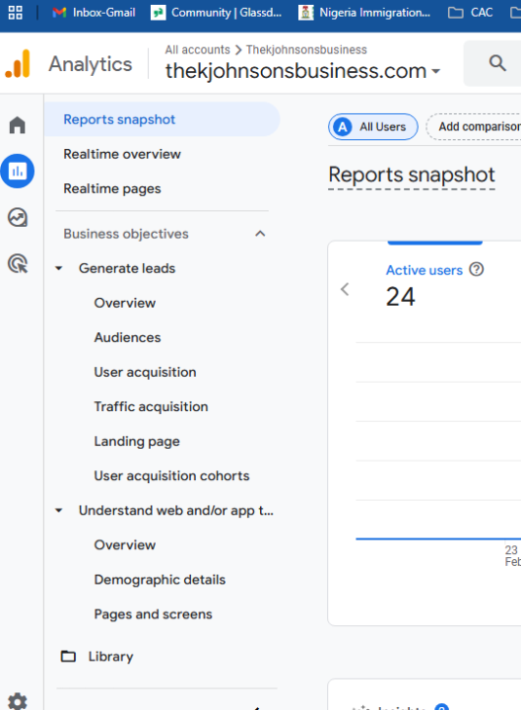This screenshot has height=710, width=521.
Task: Open the Audiences report
Action: (x=127, y=338)
